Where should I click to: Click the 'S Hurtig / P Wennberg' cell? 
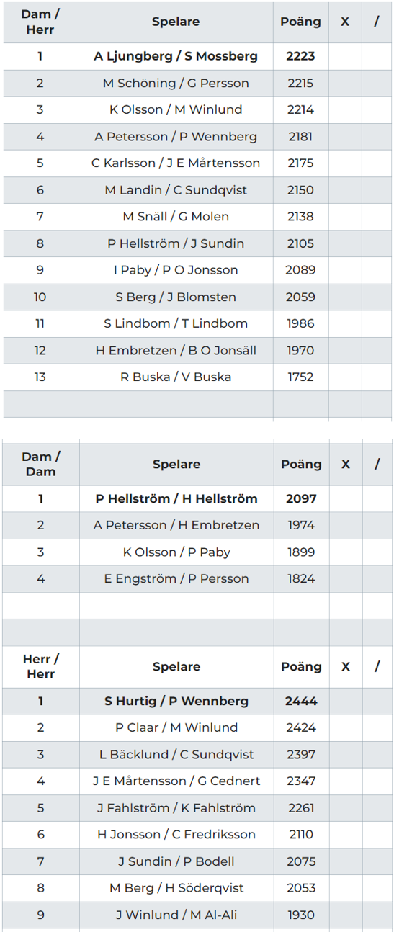click(x=176, y=701)
